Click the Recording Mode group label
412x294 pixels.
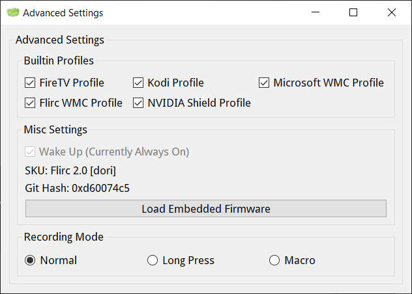(x=64, y=237)
